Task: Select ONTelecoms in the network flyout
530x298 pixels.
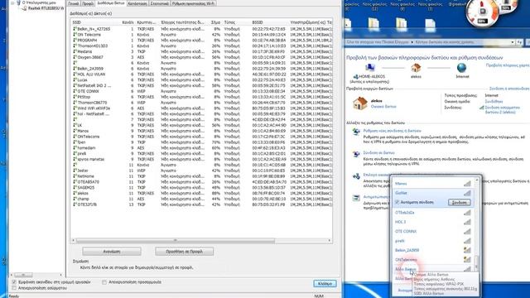Action: click(432, 260)
